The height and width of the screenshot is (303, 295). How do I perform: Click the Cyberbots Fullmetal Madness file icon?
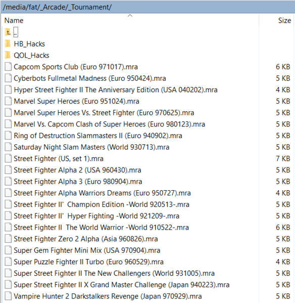pos(8,78)
